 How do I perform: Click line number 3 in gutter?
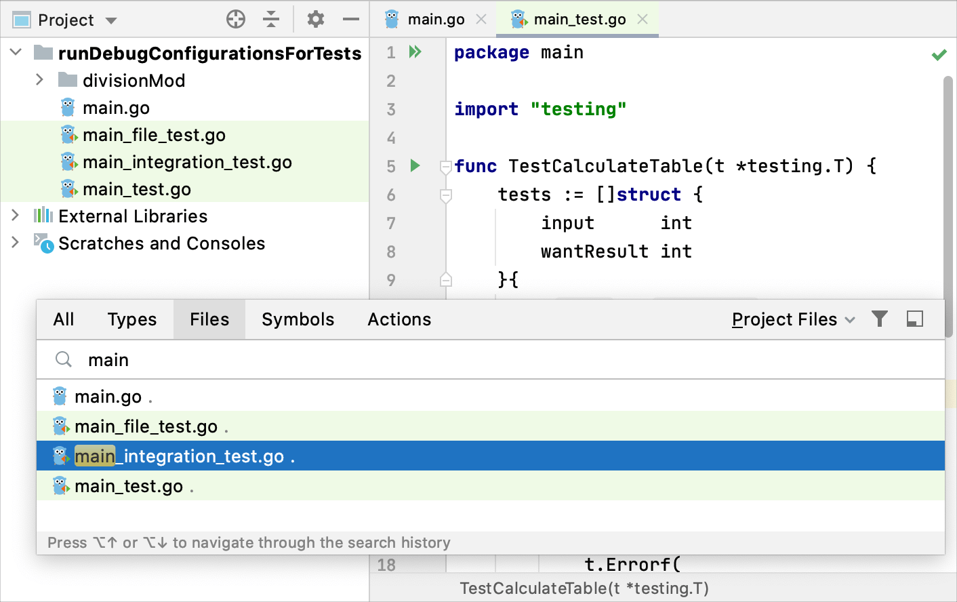pos(391,109)
